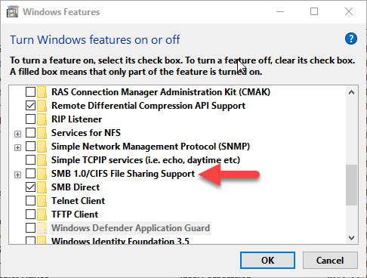Expand SMB 1.0/CIFS File Sharing Support node
Viewport: 367px width, 278px height.
coord(17,175)
